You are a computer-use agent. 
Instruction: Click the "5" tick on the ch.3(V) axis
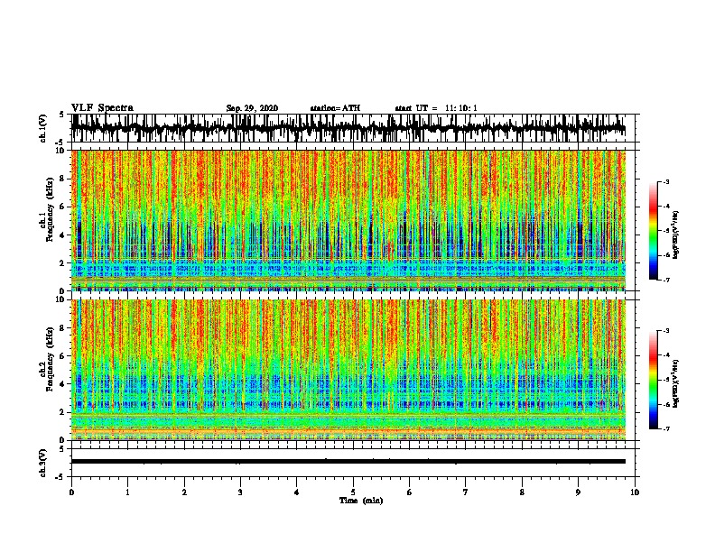point(62,449)
